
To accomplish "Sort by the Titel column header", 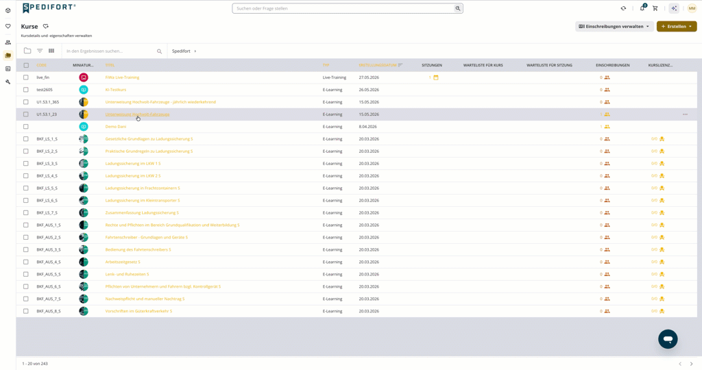I will tap(110, 65).
